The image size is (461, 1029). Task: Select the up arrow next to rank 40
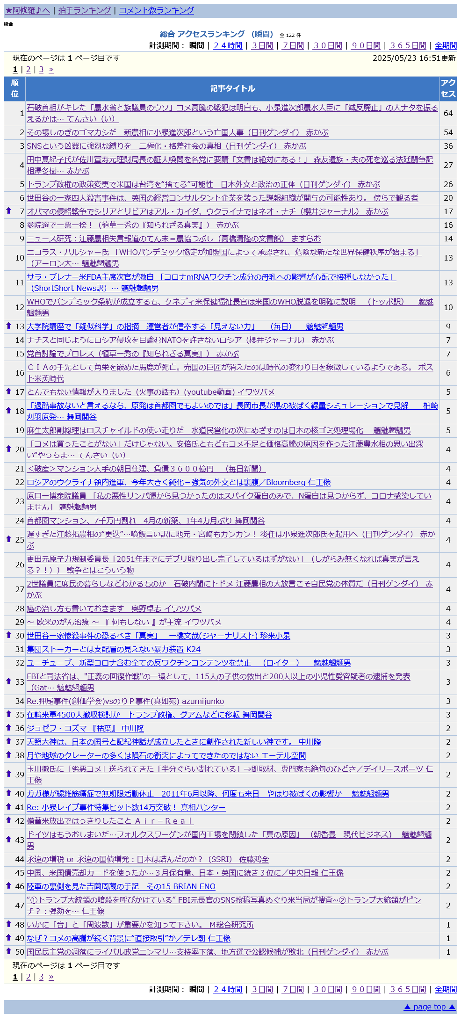(8, 793)
